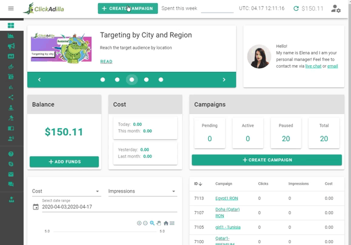Open the Qatar1- PREMIUM campaign
The image size is (351, 245).
pyautogui.click(x=225, y=241)
